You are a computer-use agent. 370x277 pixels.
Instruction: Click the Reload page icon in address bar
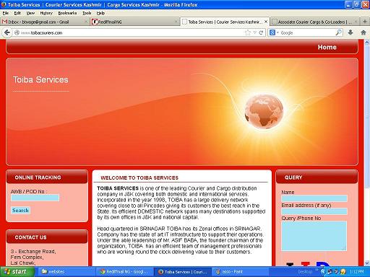tap(261, 32)
